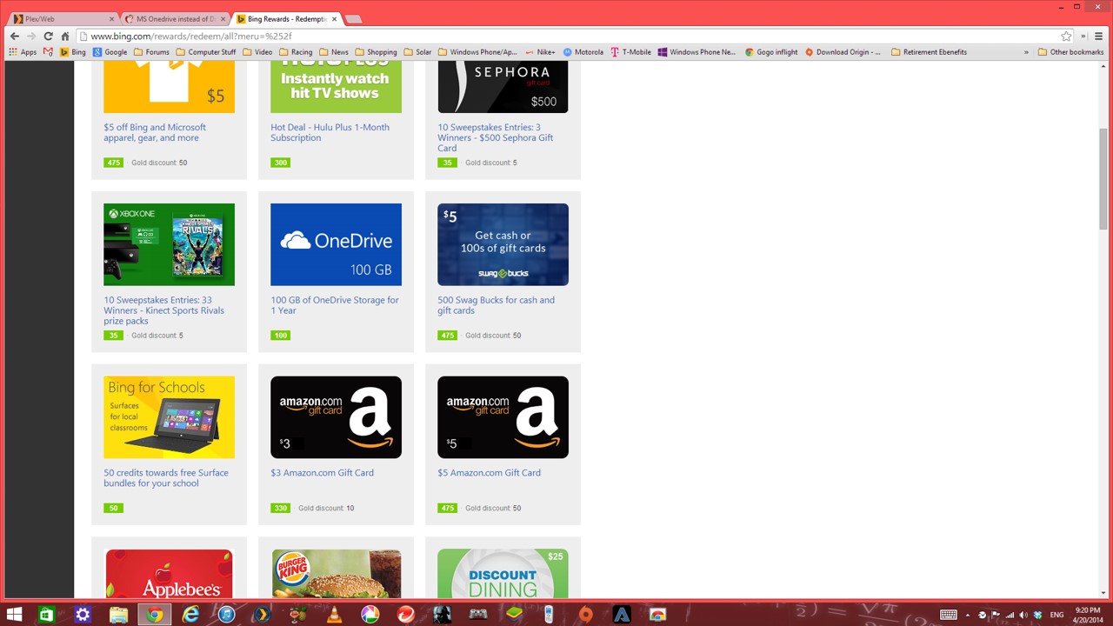Click the Xbox One Kinect Rivals image

[x=169, y=244]
